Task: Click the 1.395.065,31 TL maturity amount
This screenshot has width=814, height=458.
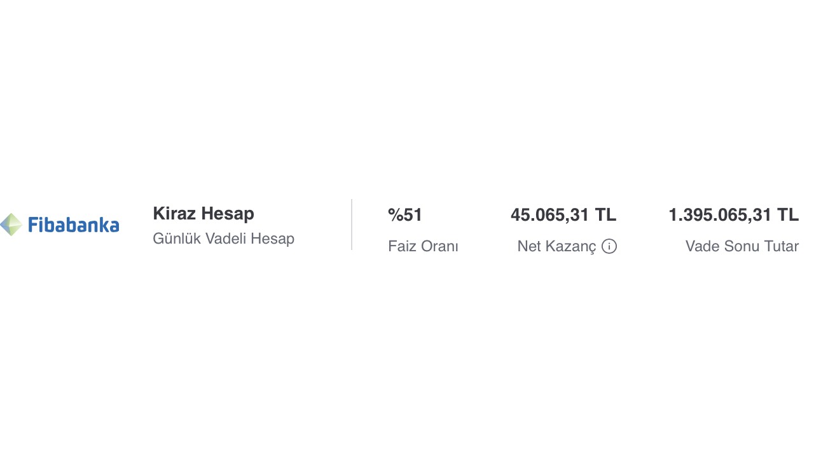Action: (x=733, y=215)
